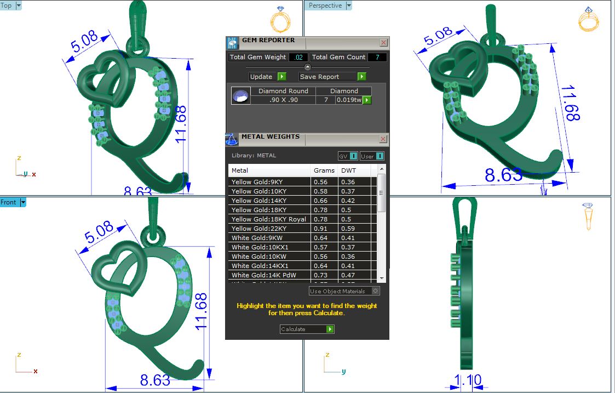Click the gold ring icon in Top viewport

coord(280,20)
